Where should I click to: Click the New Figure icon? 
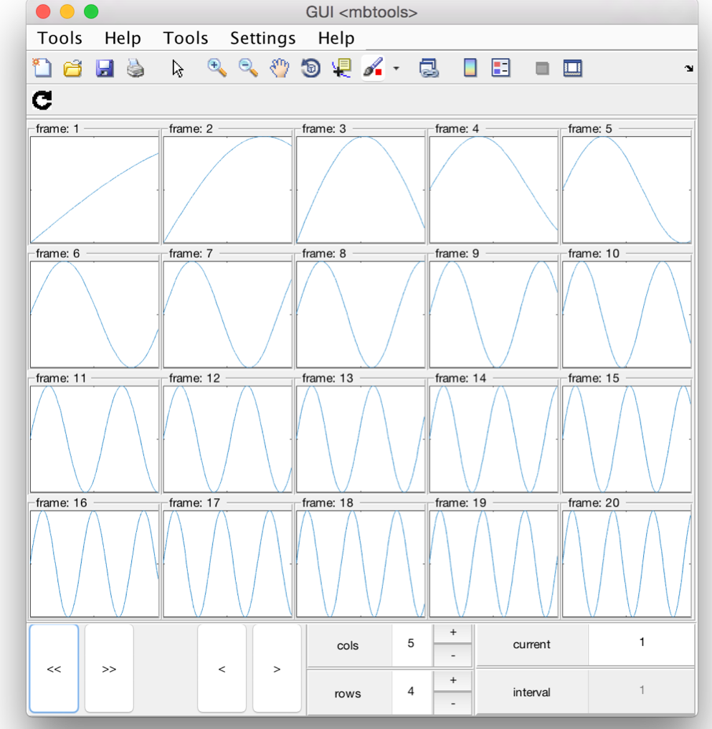(x=42, y=68)
